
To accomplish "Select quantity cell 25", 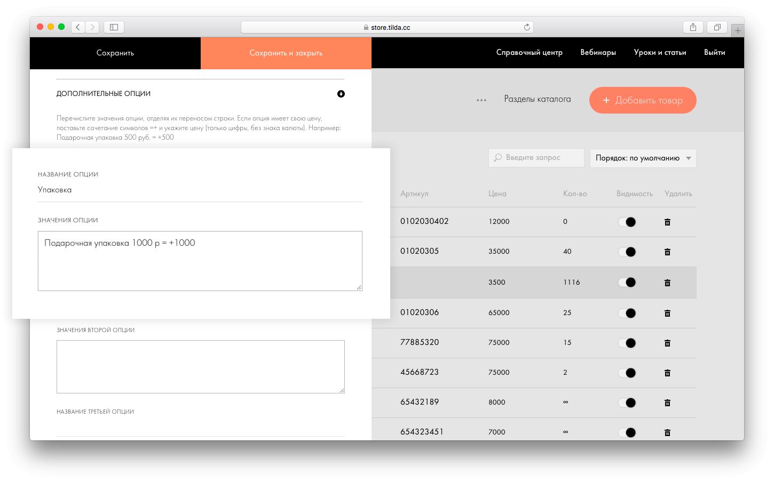I will point(567,312).
